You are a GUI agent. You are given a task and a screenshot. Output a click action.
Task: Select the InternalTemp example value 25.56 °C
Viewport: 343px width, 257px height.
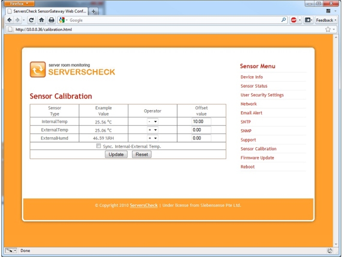[103, 122]
